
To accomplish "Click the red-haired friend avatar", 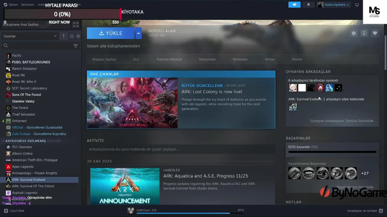I will (x=320, y=88).
